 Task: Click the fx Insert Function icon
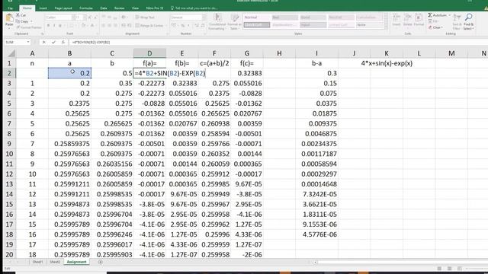click(x=63, y=43)
